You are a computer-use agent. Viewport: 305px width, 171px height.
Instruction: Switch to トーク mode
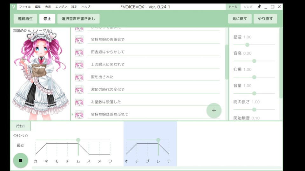233,7
